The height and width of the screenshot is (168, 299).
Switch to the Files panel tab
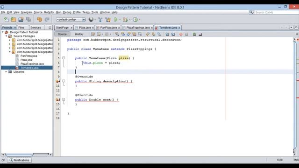(x=21, y=28)
